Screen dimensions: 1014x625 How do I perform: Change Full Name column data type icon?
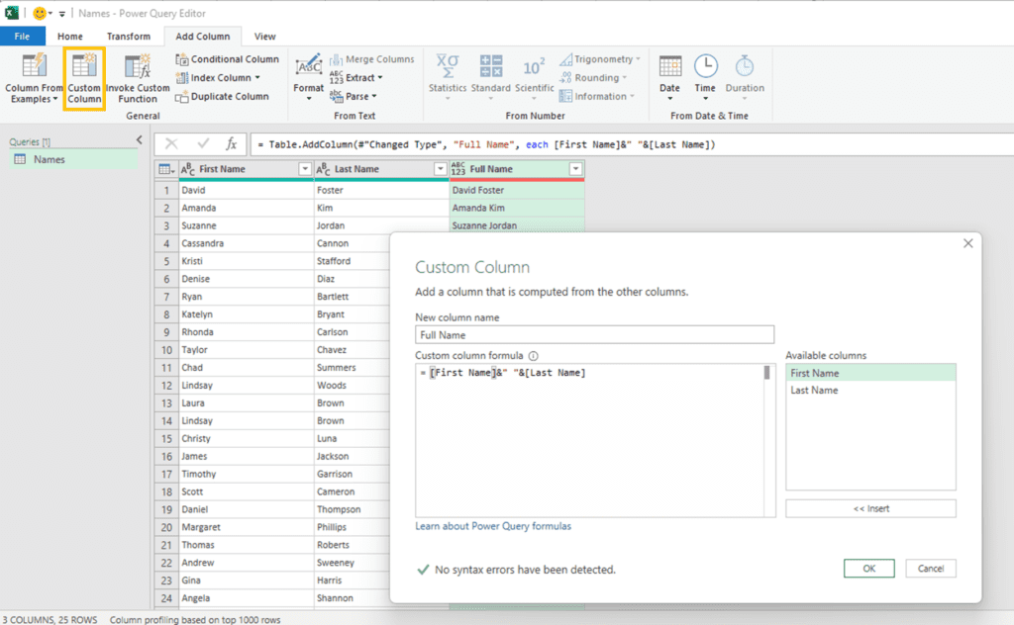coord(457,169)
